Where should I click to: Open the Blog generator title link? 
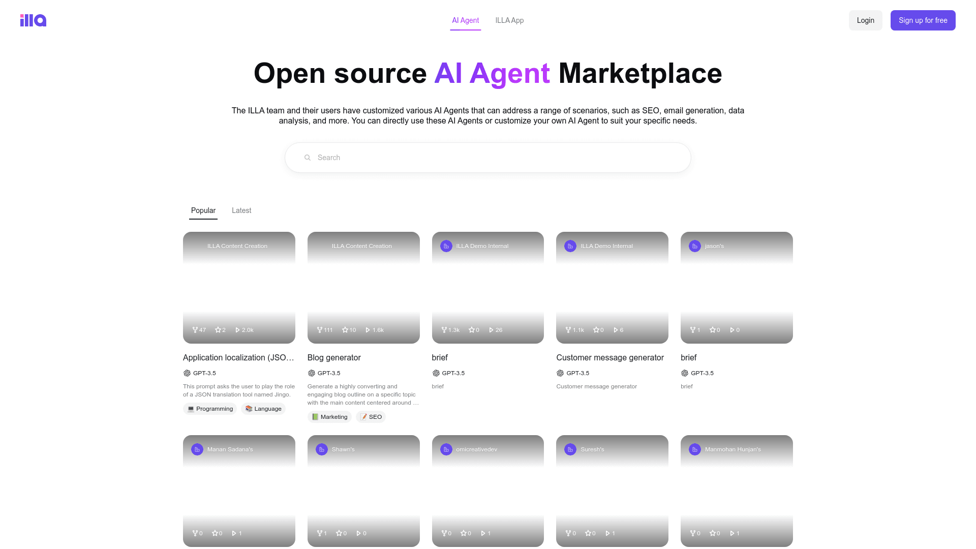pyautogui.click(x=334, y=357)
